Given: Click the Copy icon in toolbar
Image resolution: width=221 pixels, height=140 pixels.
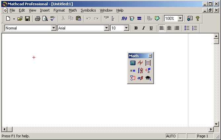Looking at the screenshot, I should pyautogui.click(x=71, y=19).
